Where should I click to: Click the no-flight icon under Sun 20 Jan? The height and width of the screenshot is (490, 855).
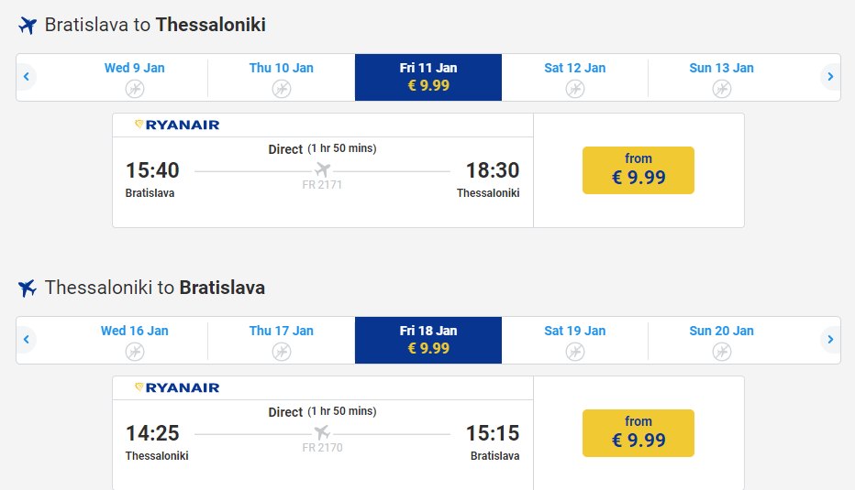(x=722, y=351)
